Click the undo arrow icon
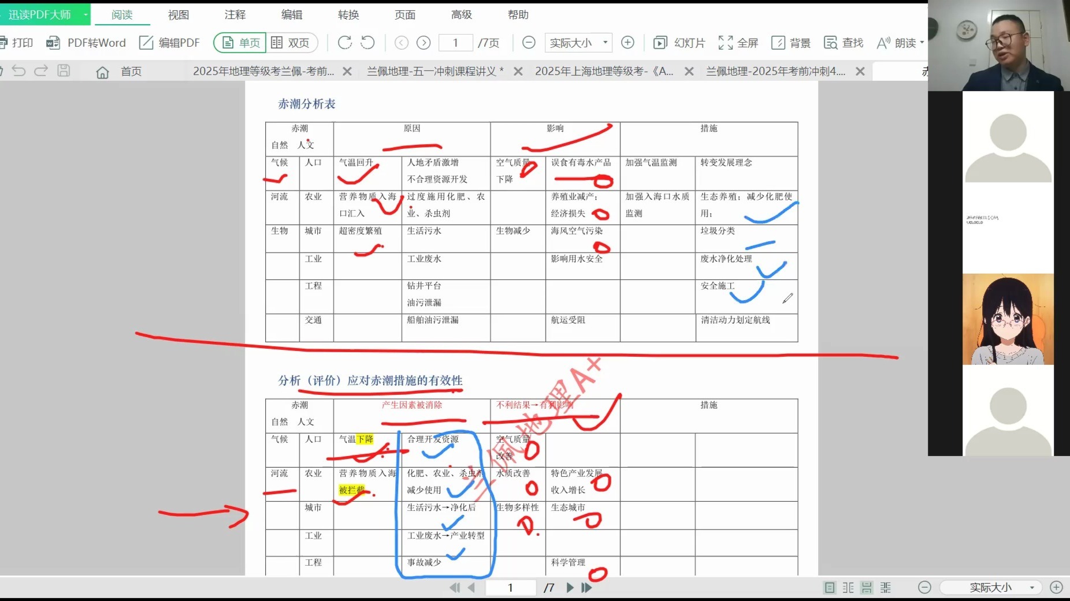 click(x=19, y=71)
